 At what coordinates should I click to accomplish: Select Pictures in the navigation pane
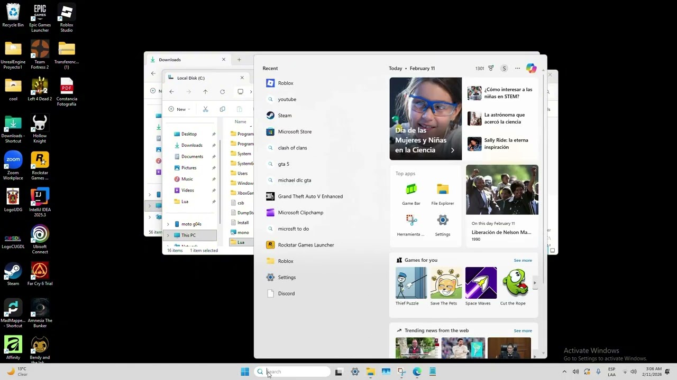pyautogui.click(x=189, y=168)
